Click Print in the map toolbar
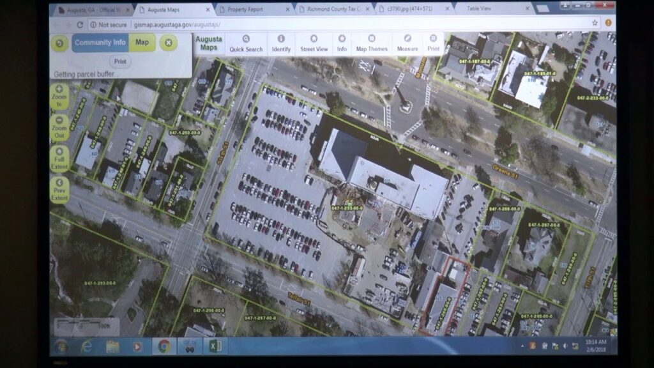This screenshot has width=654, height=368. point(434,43)
